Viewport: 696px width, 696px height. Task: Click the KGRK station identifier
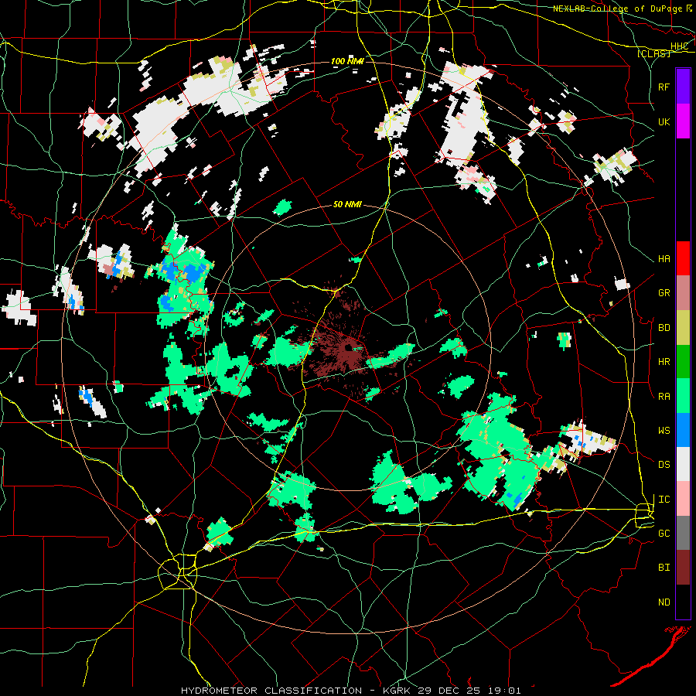[x=397, y=691]
